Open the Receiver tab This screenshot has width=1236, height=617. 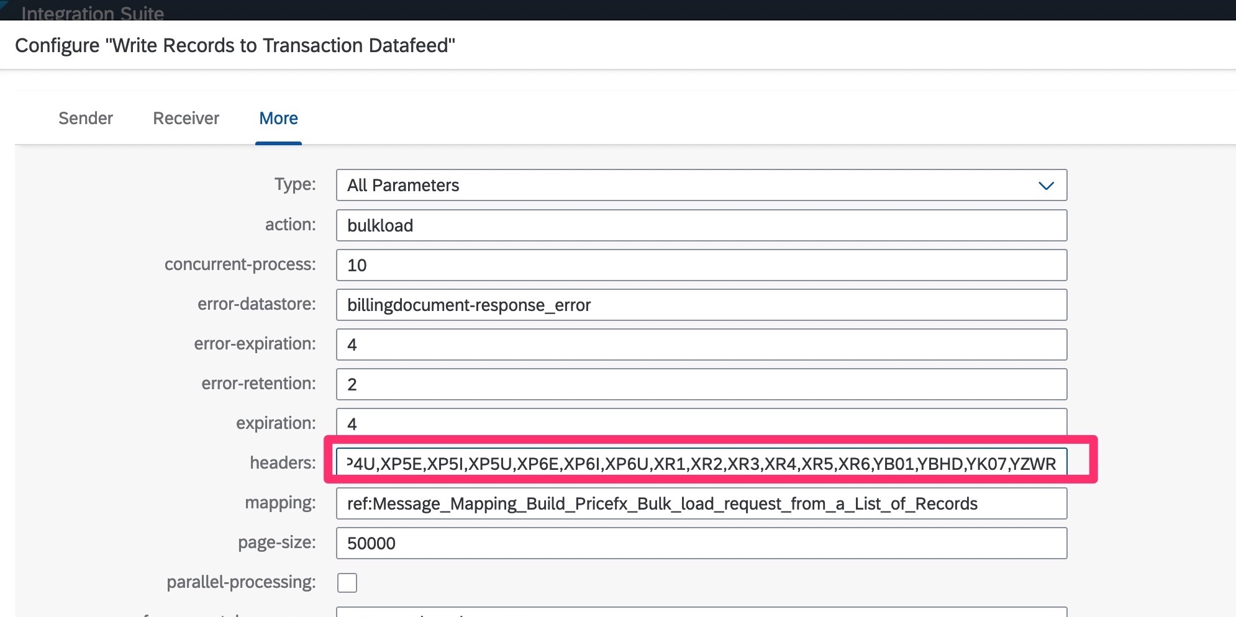186,119
